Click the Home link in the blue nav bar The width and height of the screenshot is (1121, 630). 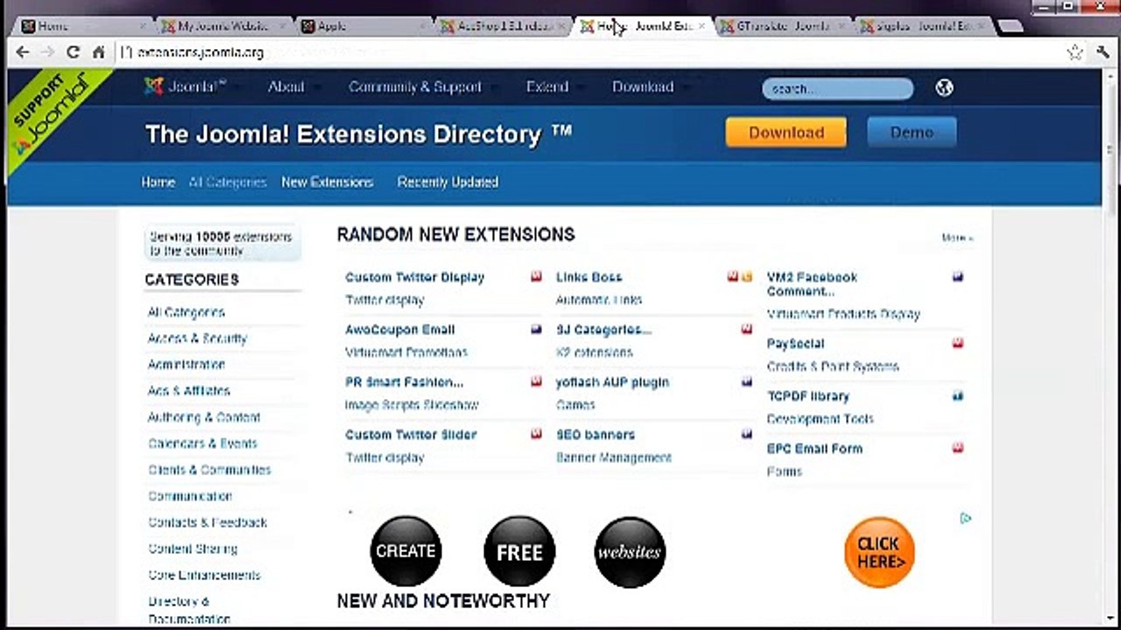pos(159,182)
